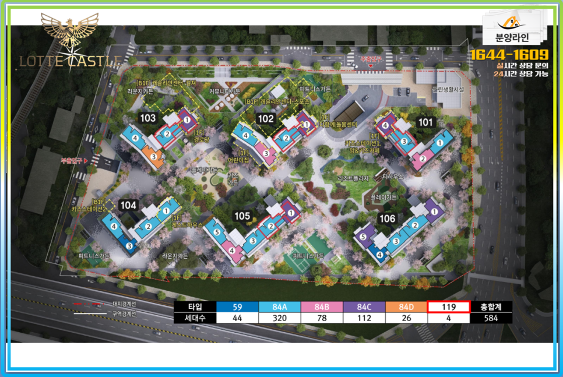Click orange unit ③ of building 103
Screen dimensions: 563x377
tap(153, 157)
